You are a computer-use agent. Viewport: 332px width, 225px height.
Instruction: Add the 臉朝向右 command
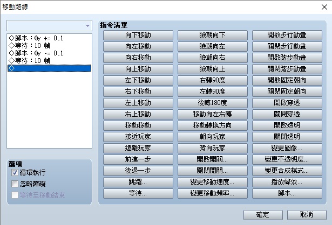[213, 58]
